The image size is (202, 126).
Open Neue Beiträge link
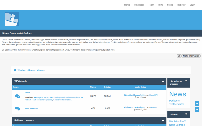click(177, 125)
